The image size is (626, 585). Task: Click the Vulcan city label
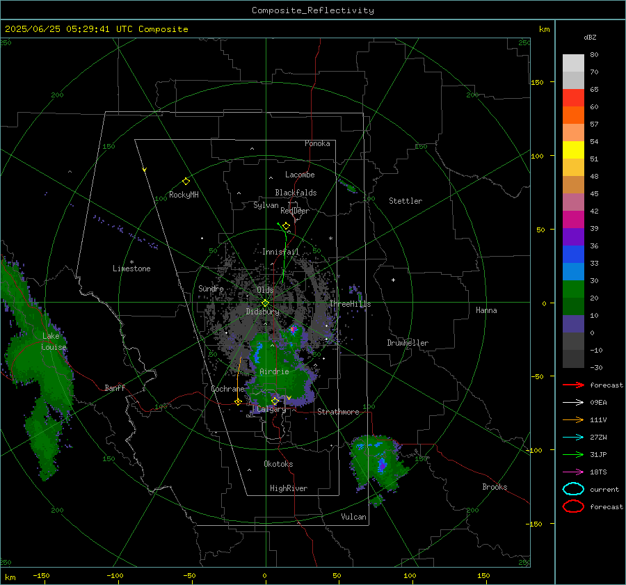coord(354,517)
